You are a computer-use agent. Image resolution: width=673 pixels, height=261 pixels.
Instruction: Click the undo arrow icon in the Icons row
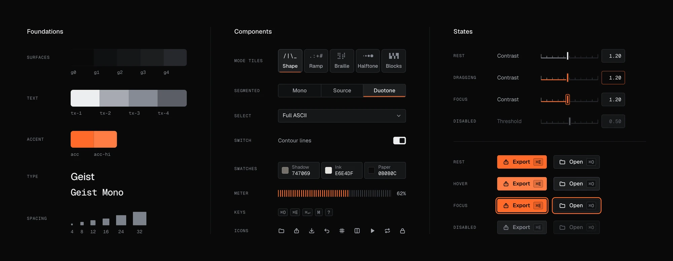[x=327, y=231]
